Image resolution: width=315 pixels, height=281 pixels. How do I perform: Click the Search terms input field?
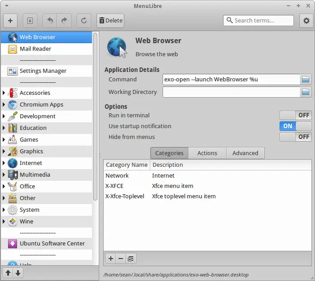258,20
